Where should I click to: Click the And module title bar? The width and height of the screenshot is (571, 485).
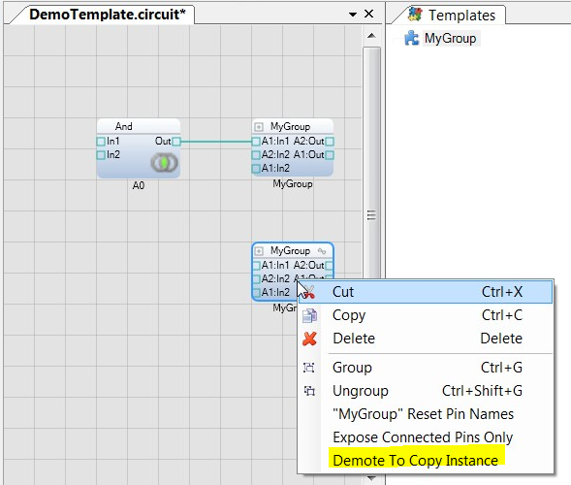(139, 126)
